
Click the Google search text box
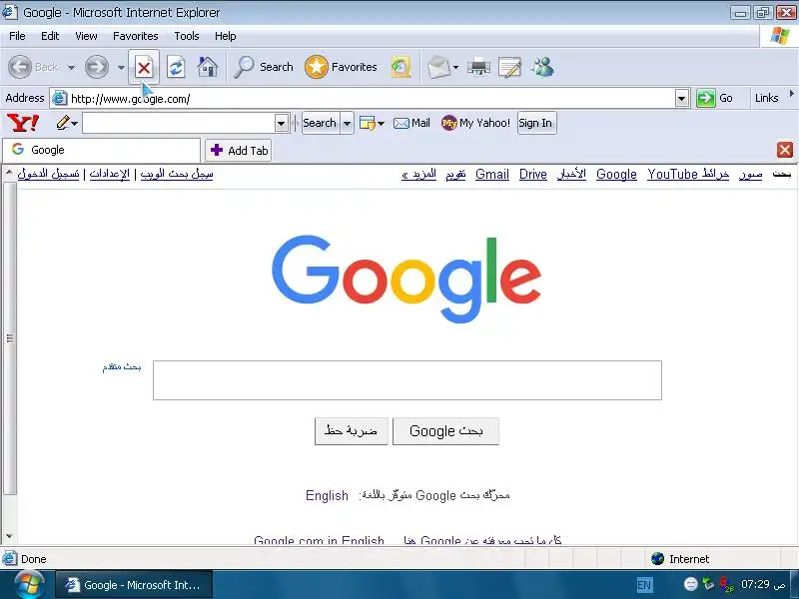point(407,380)
